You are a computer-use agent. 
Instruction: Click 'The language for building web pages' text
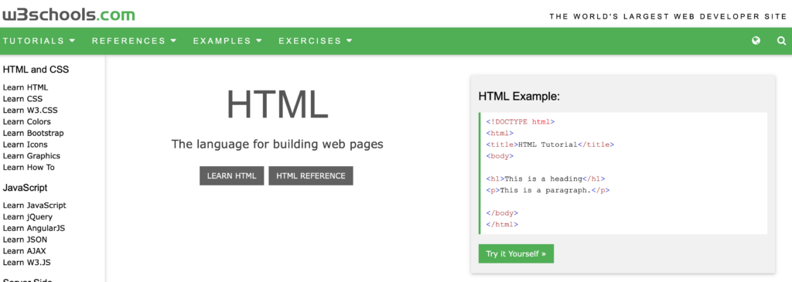pos(278,144)
